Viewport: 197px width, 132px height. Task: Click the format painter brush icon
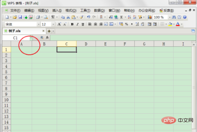click(81, 17)
